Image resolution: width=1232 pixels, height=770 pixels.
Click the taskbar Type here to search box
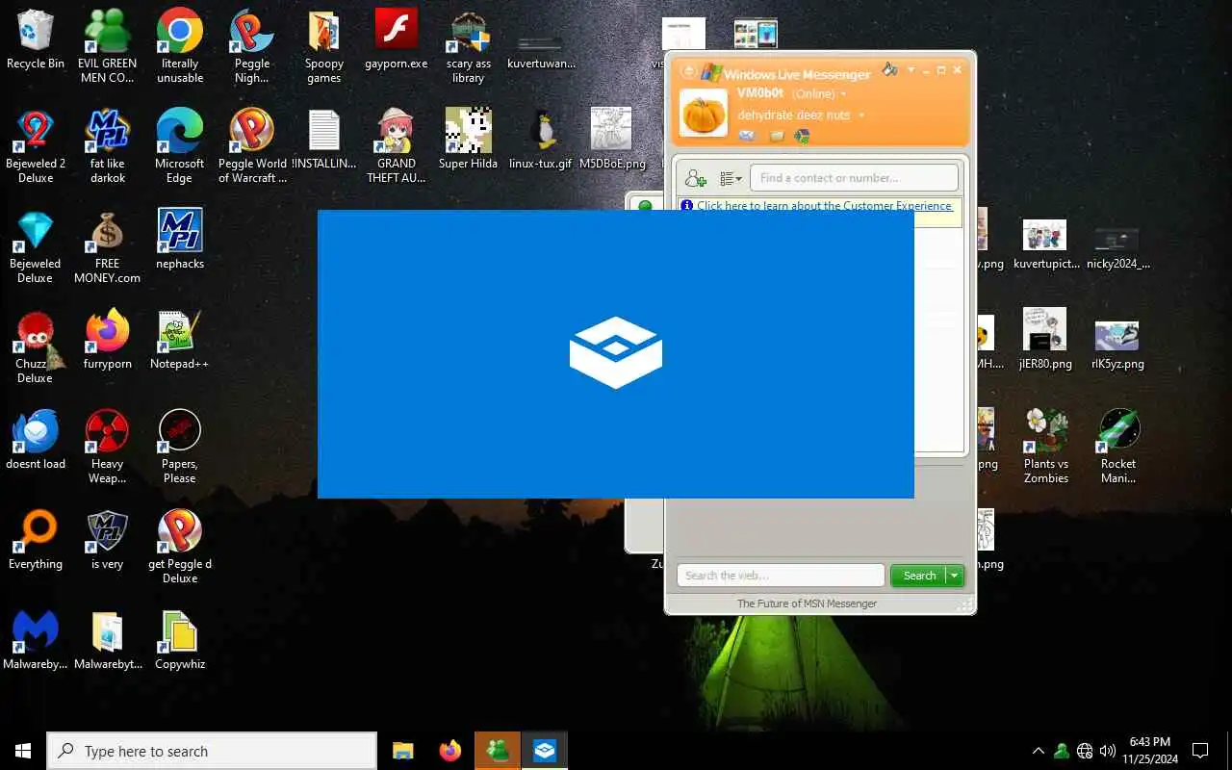tap(212, 751)
